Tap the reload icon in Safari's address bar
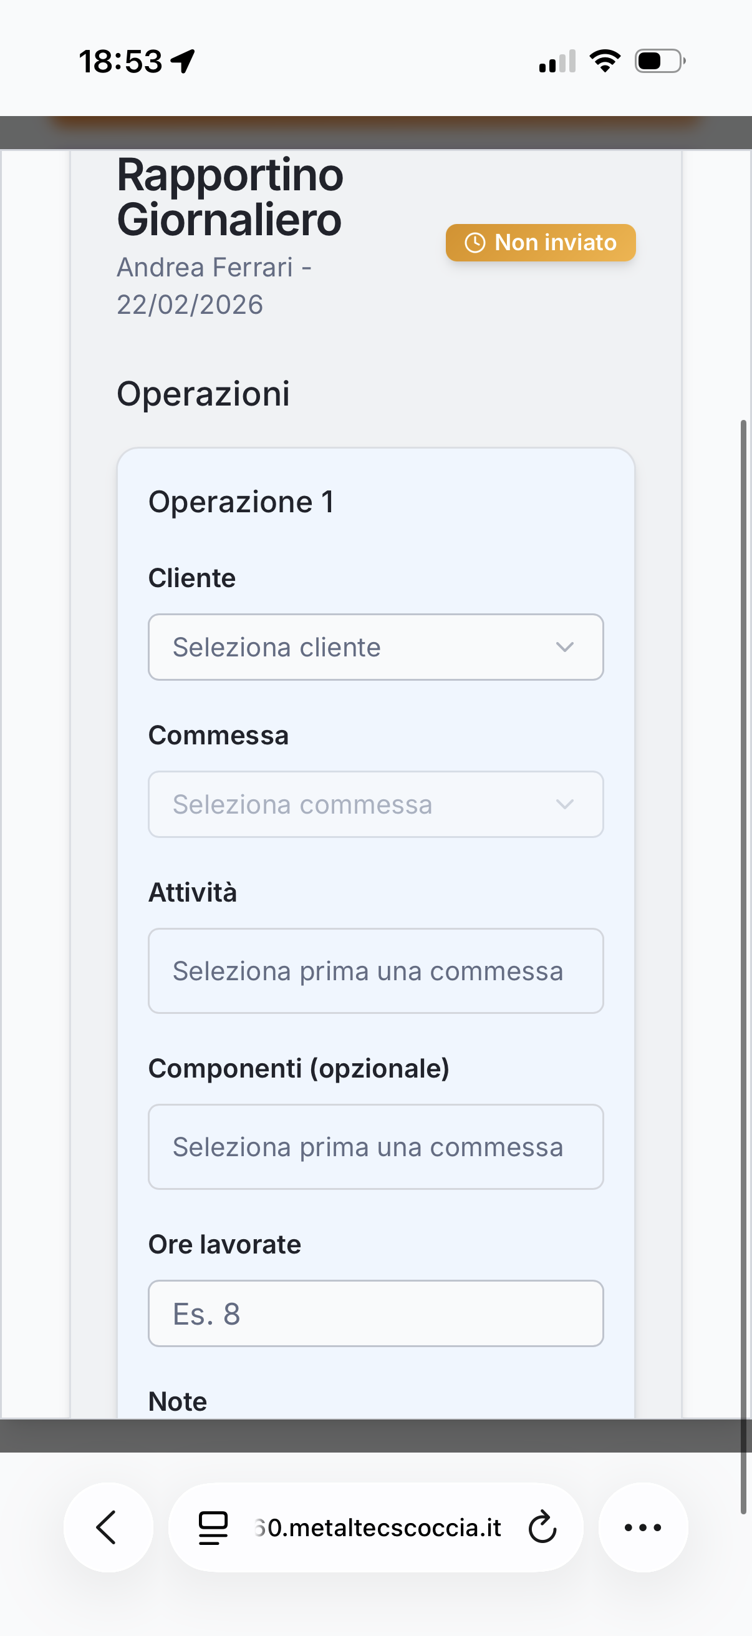Image resolution: width=752 pixels, height=1636 pixels. point(541,1528)
